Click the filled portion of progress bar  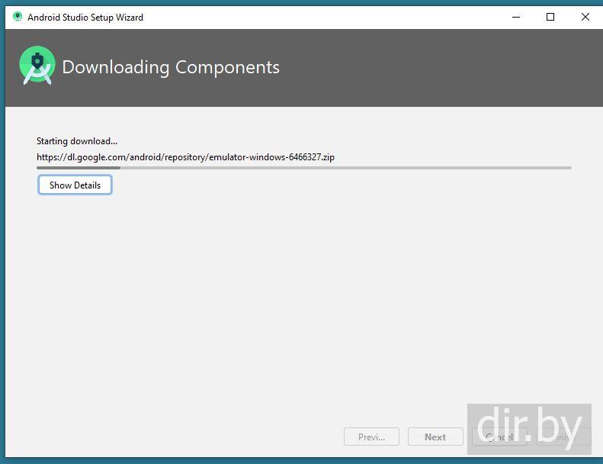click(78, 168)
